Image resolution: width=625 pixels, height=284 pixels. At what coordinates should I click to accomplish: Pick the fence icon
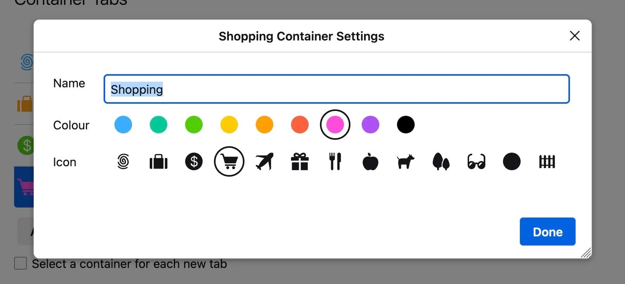(547, 162)
